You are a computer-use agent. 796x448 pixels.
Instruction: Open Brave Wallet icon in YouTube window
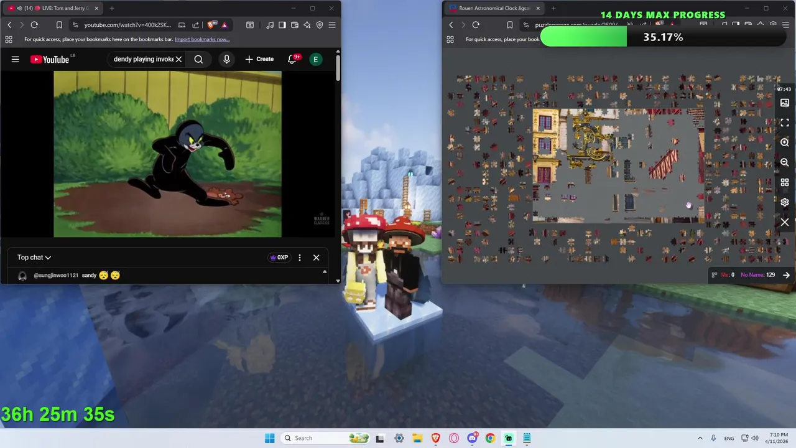coord(295,25)
